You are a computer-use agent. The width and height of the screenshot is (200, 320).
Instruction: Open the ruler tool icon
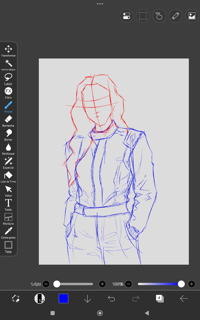tap(175, 16)
